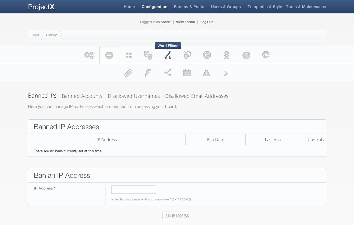Click the interlocked rings icon

tap(187, 55)
